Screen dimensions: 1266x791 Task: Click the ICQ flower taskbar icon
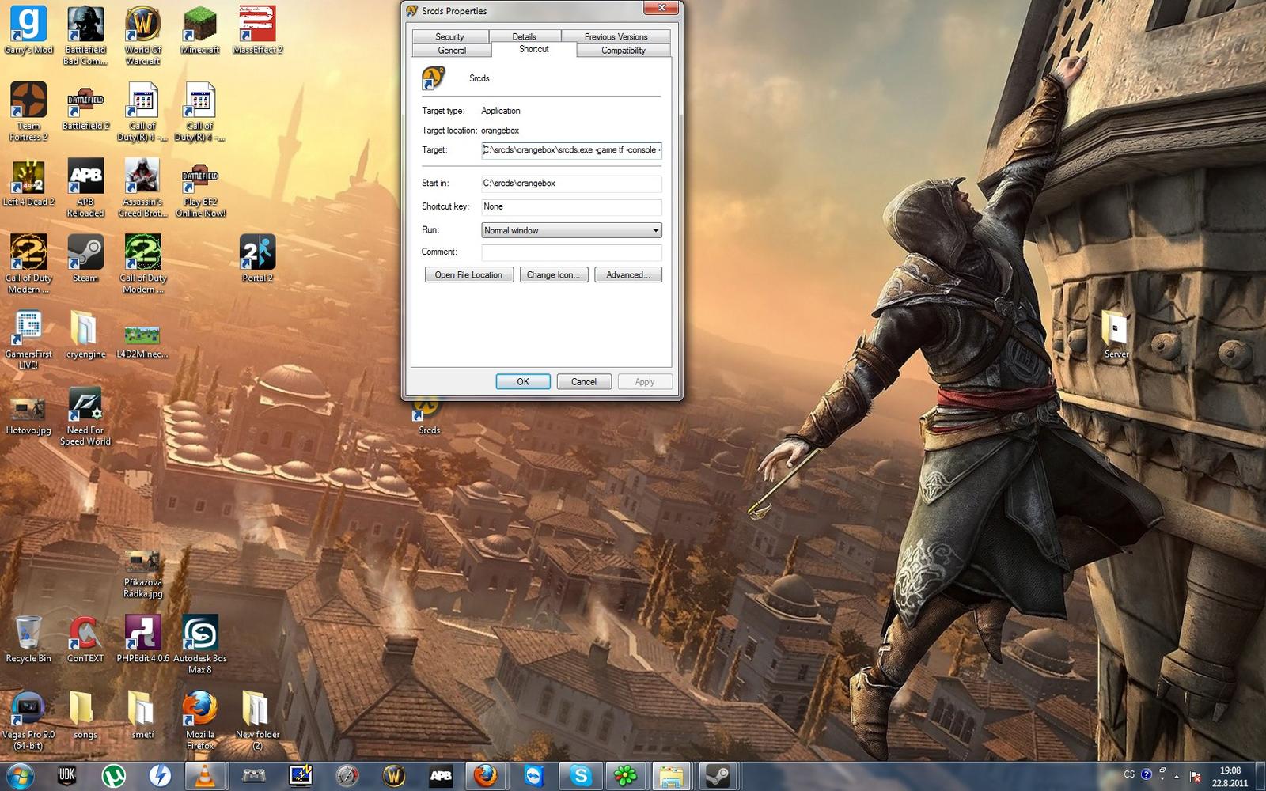[x=626, y=776]
